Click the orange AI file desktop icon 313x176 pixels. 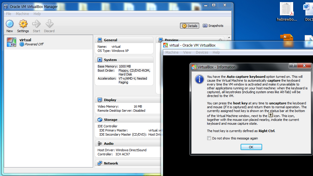click(287, 40)
